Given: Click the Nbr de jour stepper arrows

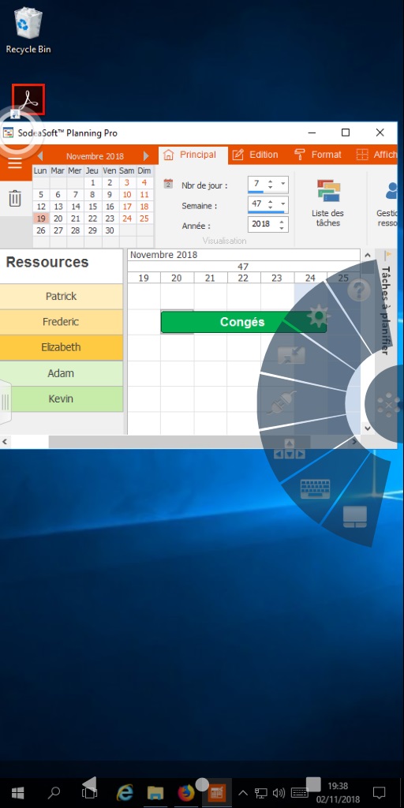Looking at the screenshot, I should [x=271, y=184].
